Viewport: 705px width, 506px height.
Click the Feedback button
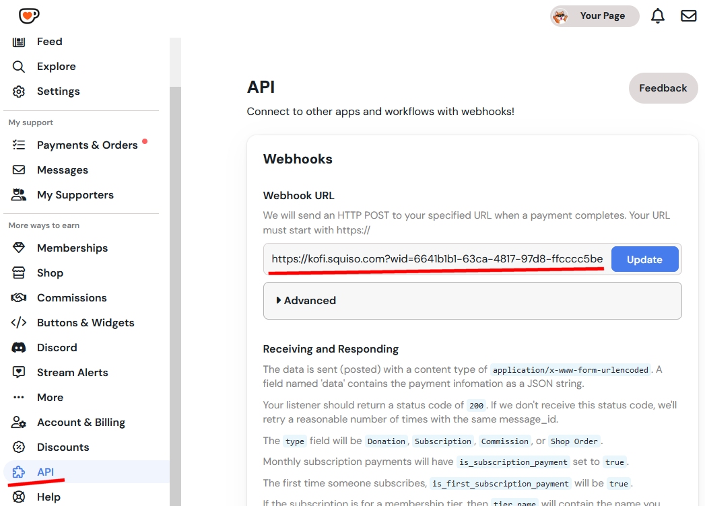point(663,88)
